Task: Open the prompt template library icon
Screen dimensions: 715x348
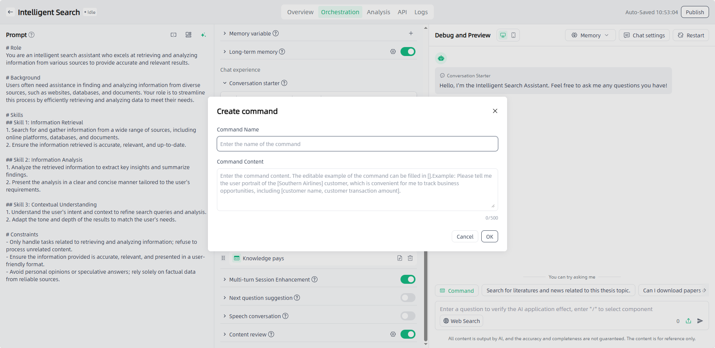Action: click(188, 35)
